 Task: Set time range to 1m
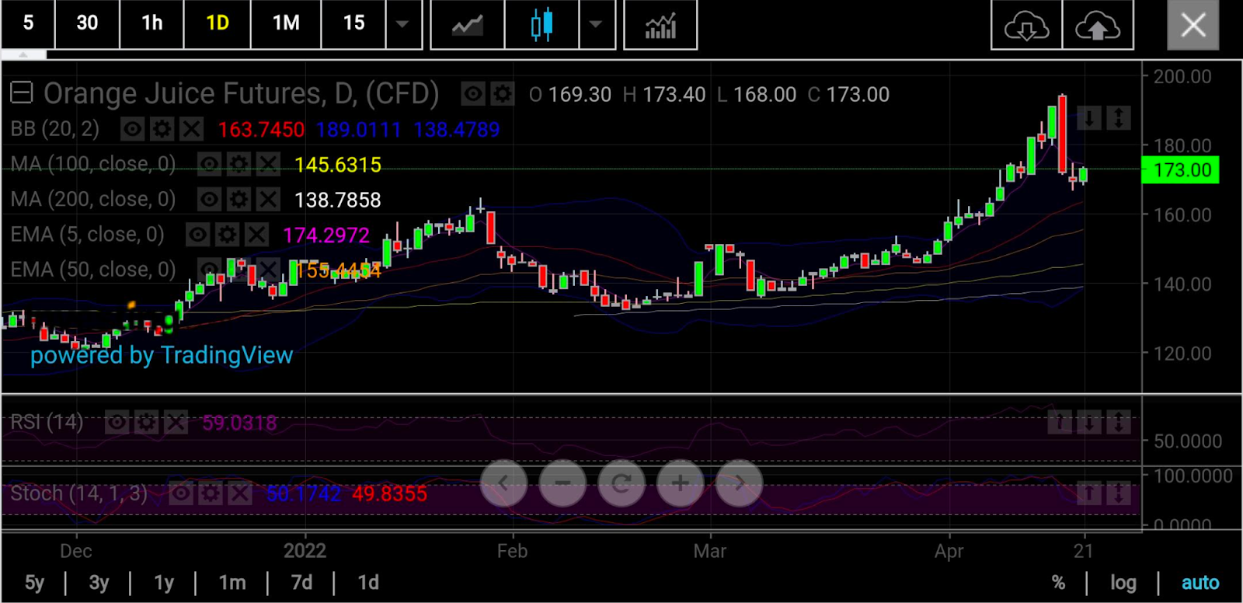pos(232,583)
